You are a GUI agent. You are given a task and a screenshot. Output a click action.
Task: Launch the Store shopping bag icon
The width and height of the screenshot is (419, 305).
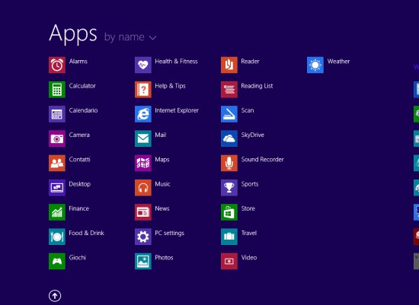click(x=229, y=212)
